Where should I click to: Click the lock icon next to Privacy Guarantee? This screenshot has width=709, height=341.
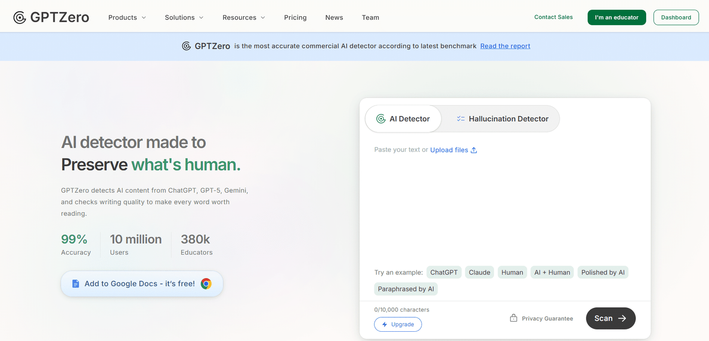(513, 318)
